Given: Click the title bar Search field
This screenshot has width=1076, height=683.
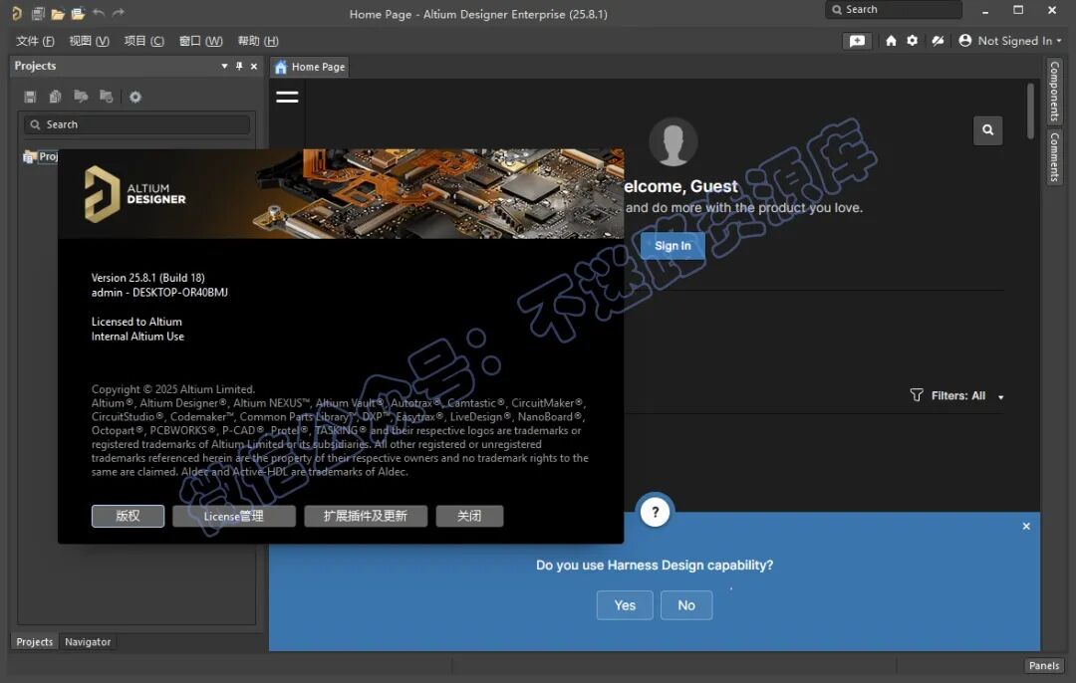Looking at the screenshot, I should tap(894, 10).
